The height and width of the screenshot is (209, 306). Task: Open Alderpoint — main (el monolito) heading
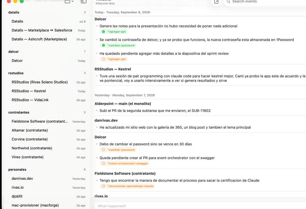123,104
